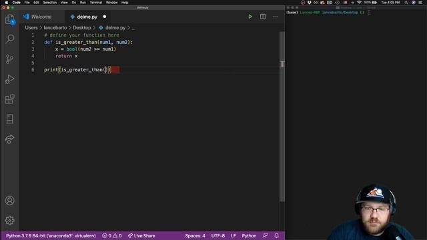The image size is (427, 240).
Task: Open the Extensions view
Action: tap(10, 99)
